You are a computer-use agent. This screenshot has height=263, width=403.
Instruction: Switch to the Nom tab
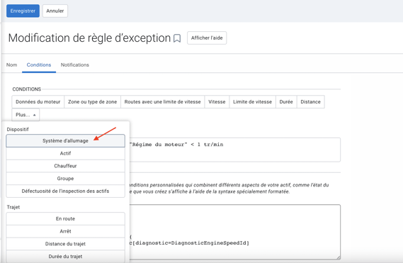[12, 65]
